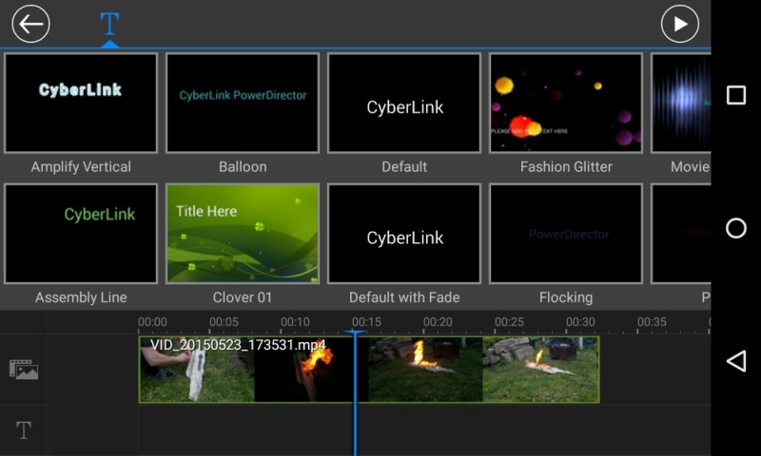The image size is (761, 456).
Task: Choose the Balloon title thumbnail
Action: tap(243, 104)
